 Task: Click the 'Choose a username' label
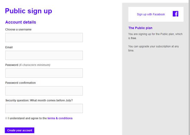point(18,29)
